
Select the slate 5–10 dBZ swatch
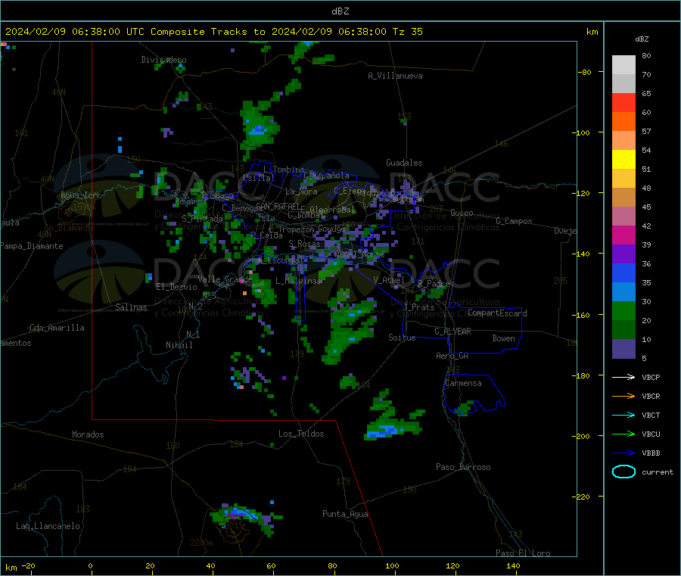(x=623, y=349)
